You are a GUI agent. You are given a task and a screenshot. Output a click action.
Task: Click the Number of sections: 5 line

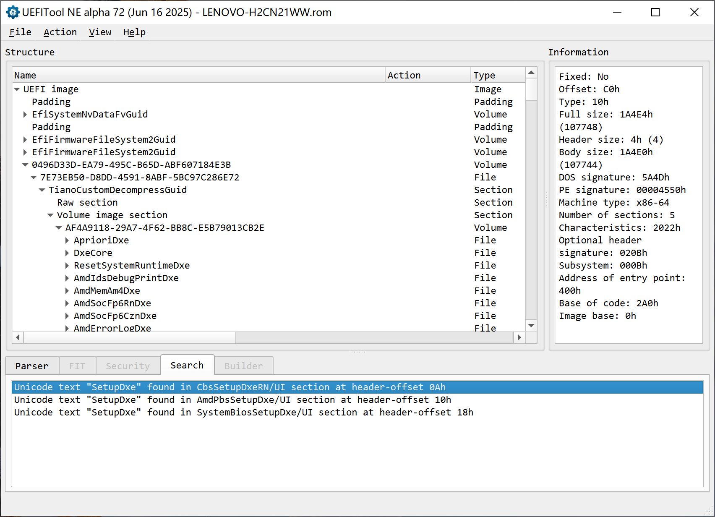point(617,215)
